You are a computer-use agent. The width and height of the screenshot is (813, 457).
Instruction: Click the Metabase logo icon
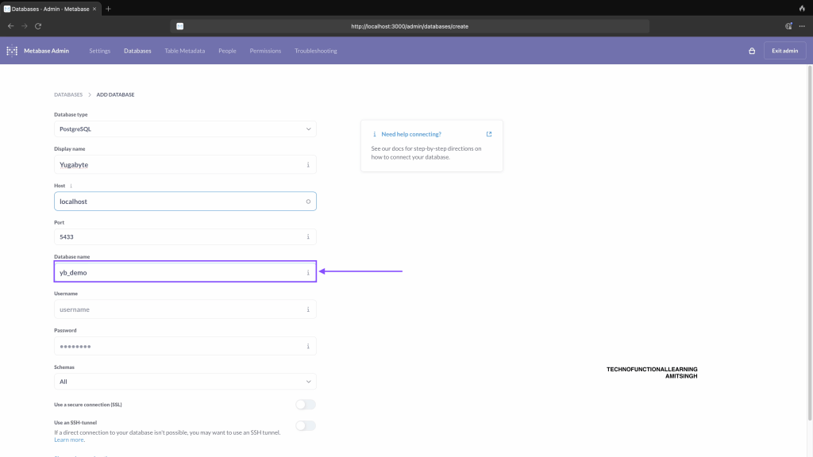12,51
